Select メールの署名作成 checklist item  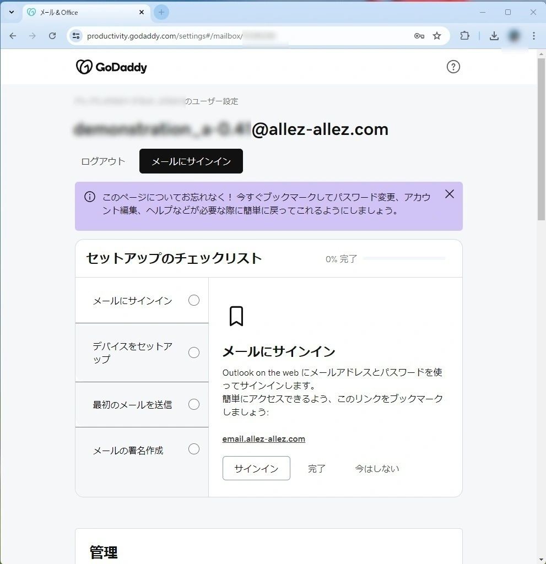tap(128, 451)
